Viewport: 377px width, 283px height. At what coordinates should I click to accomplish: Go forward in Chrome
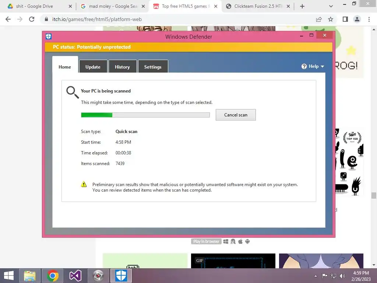pyautogui.click(x=20, y=19)
